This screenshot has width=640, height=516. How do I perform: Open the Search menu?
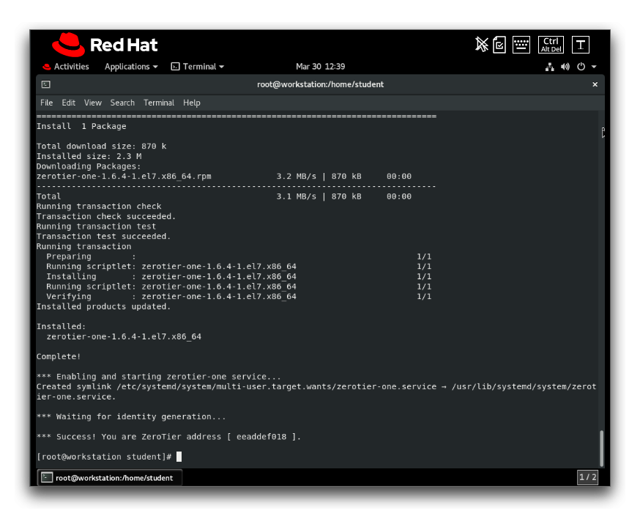click(122, 103)
